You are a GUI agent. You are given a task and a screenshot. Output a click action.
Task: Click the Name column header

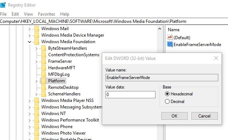click(174, 30)
